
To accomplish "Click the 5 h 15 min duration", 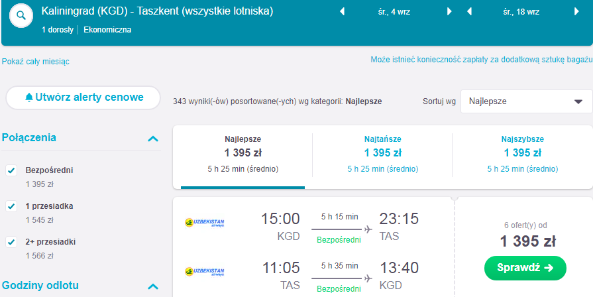I will 339,217.
